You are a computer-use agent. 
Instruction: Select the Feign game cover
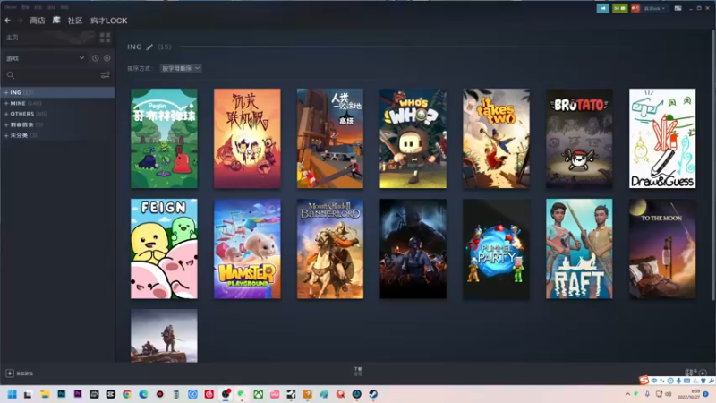(164, 249)
